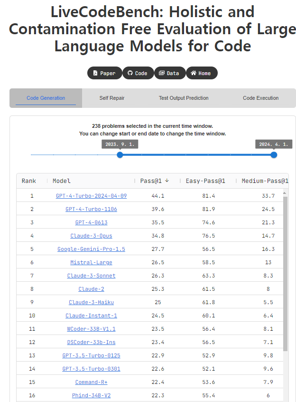The width and height of the screenshot is (296, 402).
Task: Click the images icon in Data button
Action: [x=162, y=73]
